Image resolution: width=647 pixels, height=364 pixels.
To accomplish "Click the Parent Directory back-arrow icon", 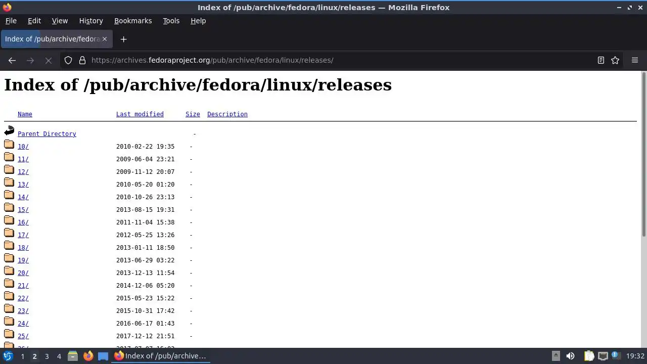I will coord(9,131).
